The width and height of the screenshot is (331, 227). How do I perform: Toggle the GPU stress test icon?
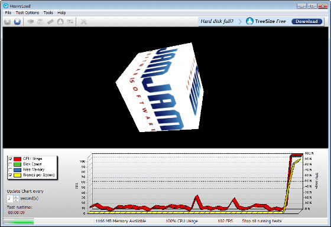[70, 21]
